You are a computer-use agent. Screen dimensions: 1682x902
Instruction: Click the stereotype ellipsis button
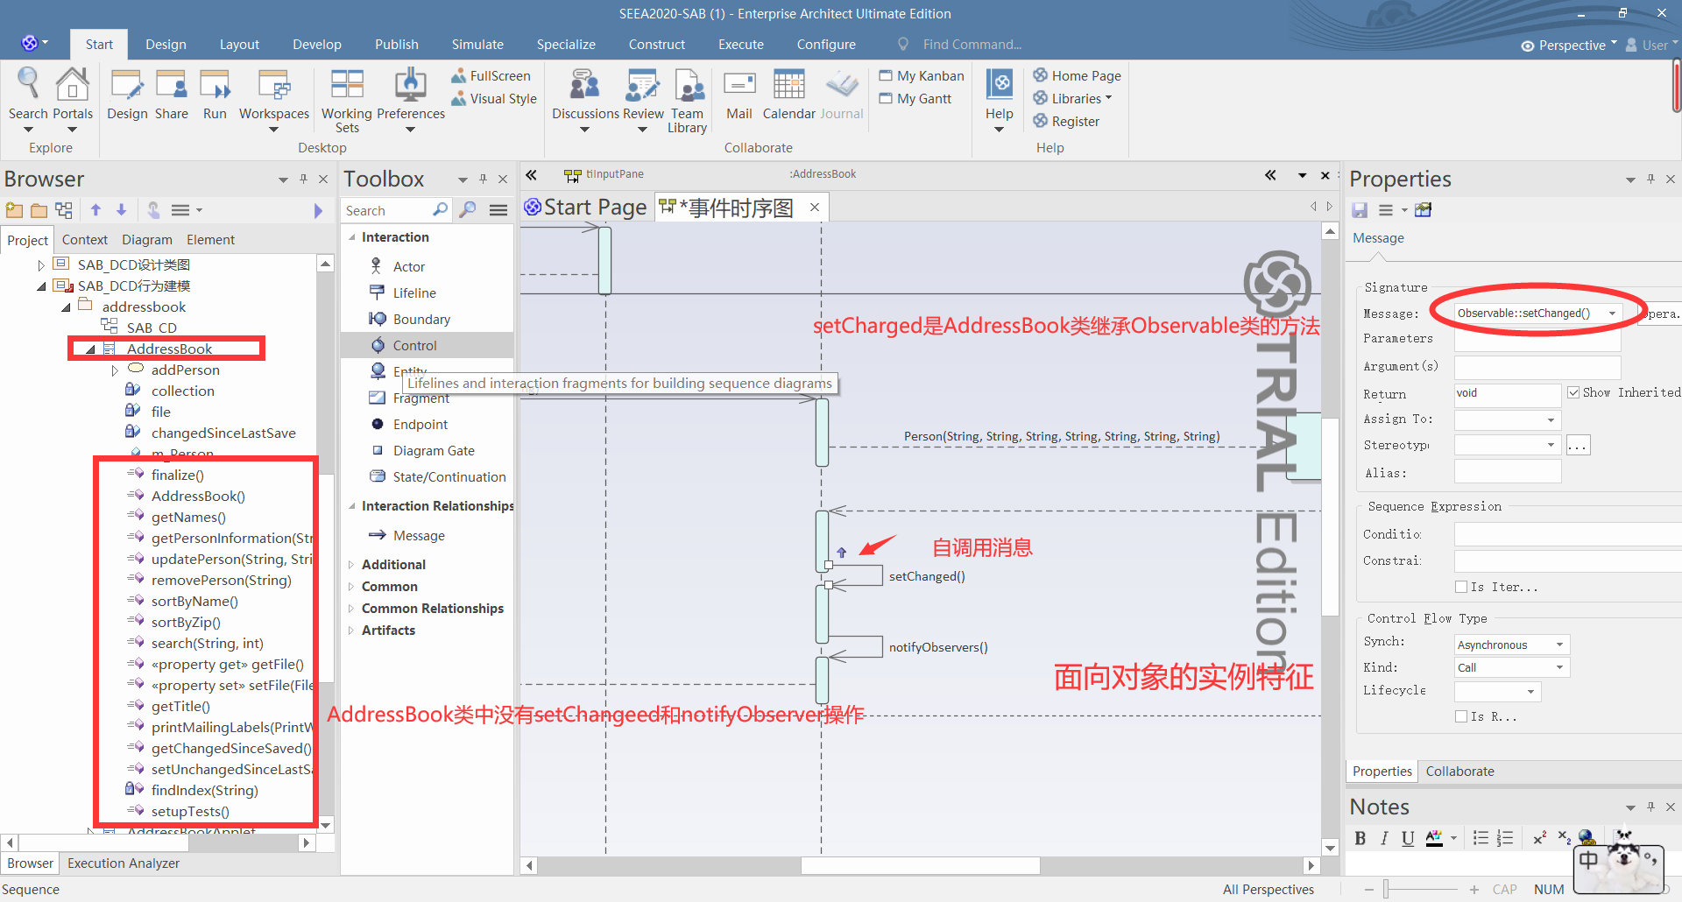[1578, 446]
